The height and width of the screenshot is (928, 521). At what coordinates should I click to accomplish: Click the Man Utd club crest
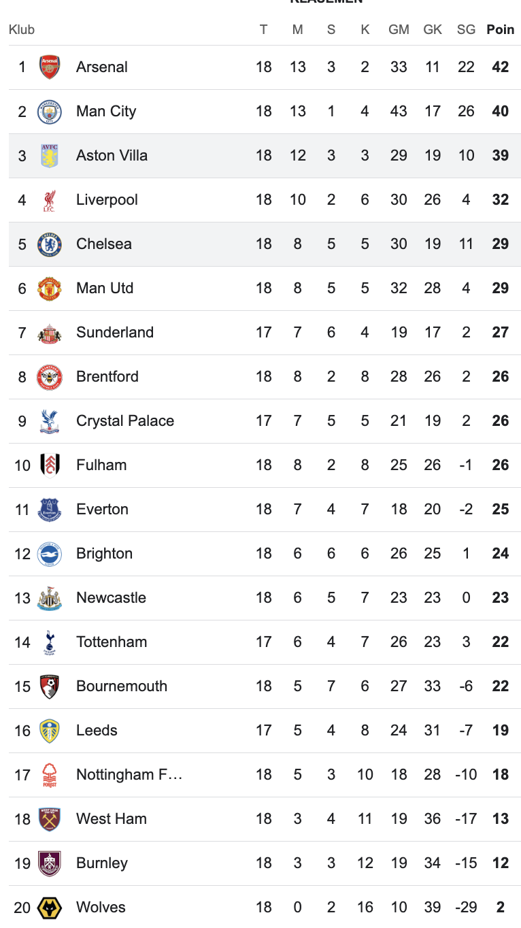[x=50, y=288]
